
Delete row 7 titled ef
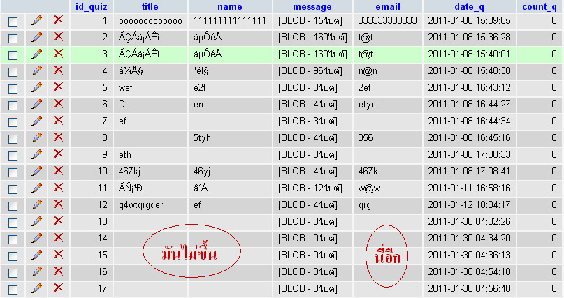[x=58, y=121]
